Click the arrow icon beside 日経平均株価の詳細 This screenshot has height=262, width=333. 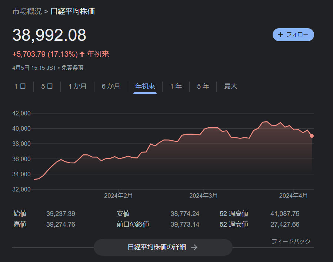[x=194, y=247]
